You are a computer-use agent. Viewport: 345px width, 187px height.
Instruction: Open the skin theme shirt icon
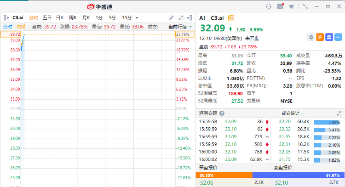click(291, 6)
